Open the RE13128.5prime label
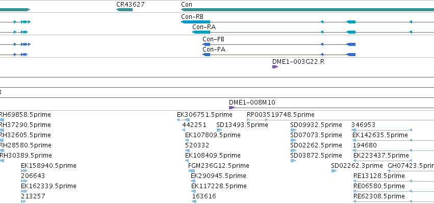Viewport: 434px width, 204px height. pos(379,176)
